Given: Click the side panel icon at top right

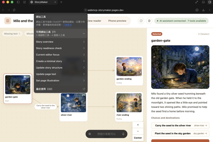Looking at the screenshot, I should [x=210, y=2].
